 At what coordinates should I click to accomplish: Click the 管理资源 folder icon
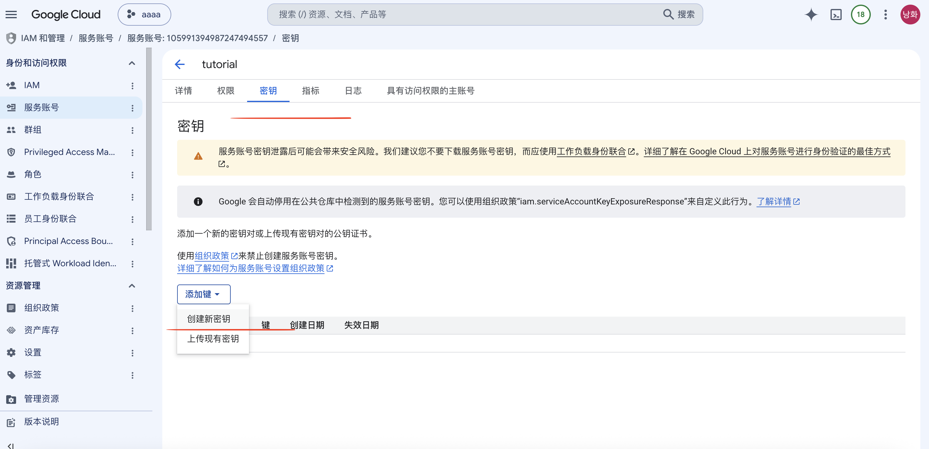click(11, 399)
